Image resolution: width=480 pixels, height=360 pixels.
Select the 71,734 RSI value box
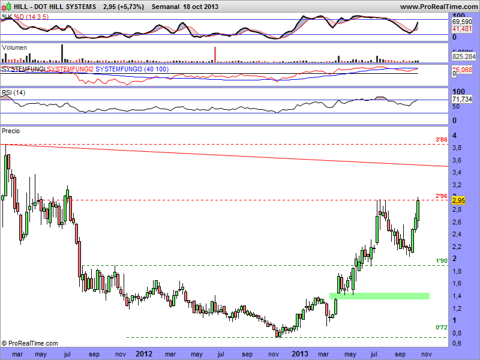click(462, 99)
